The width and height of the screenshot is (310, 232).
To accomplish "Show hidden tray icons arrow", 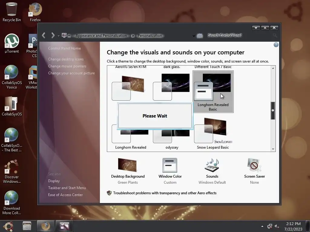I will point(262,226).
